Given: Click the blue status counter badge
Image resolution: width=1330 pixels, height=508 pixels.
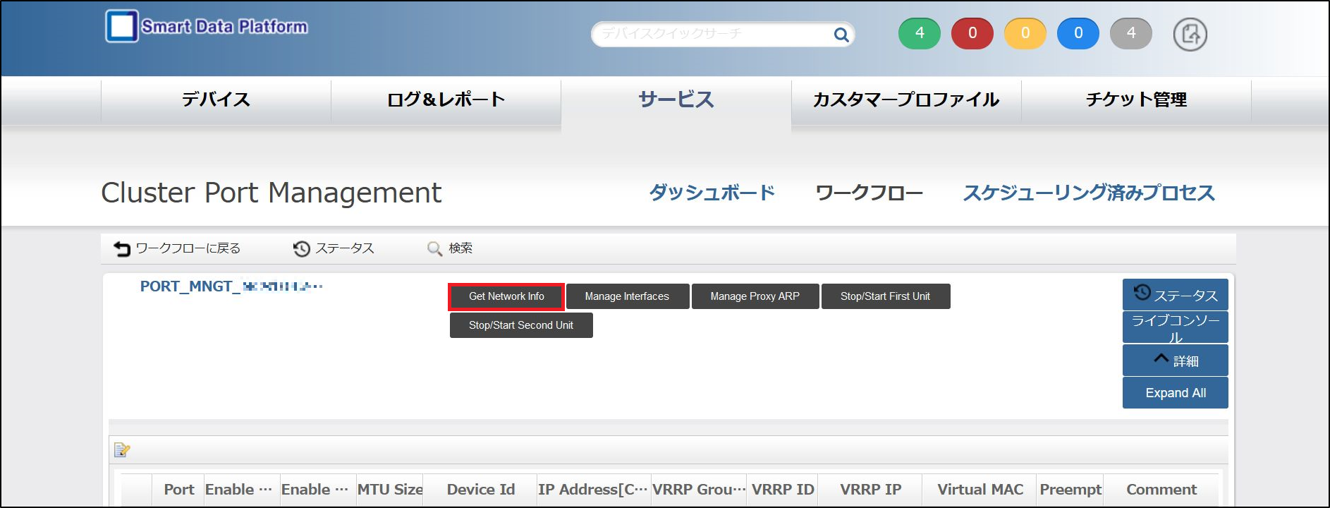Looking at the screenshot, I should 1078,33.
